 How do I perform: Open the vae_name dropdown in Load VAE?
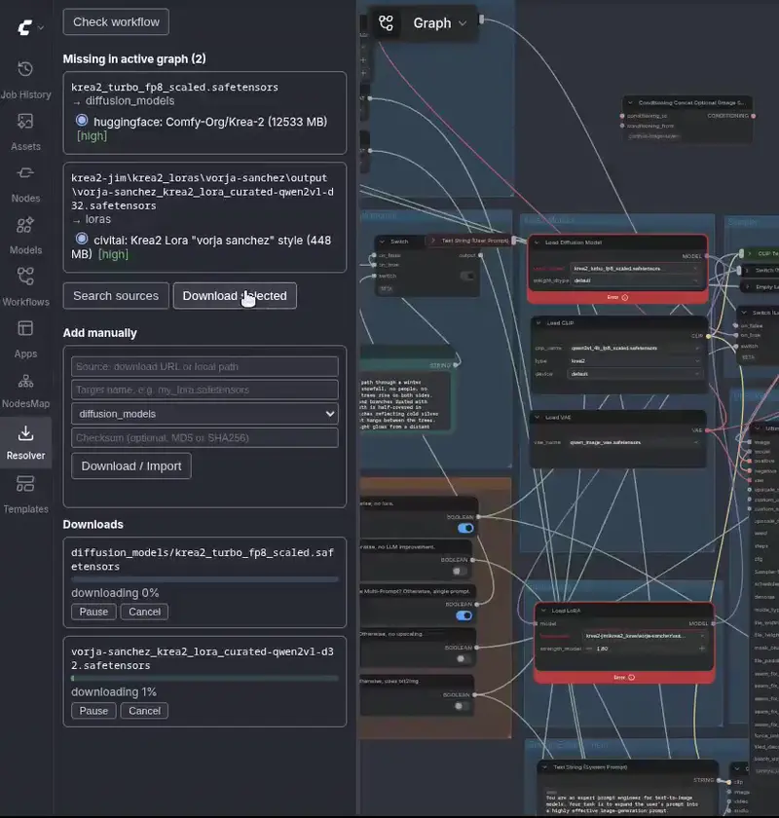(x=634, y=442)
